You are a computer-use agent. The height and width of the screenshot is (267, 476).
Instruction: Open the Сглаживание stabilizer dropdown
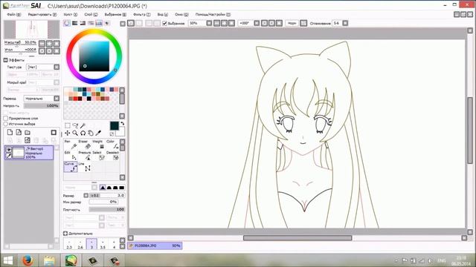click(345, 23)
